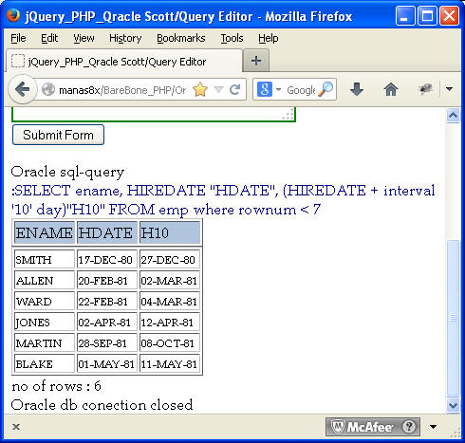Viewport: 465px width, 443px height.
Task: Select the jQuery_PHP_Oracle Scott/Query Editor tab
Action: [124, 61]
